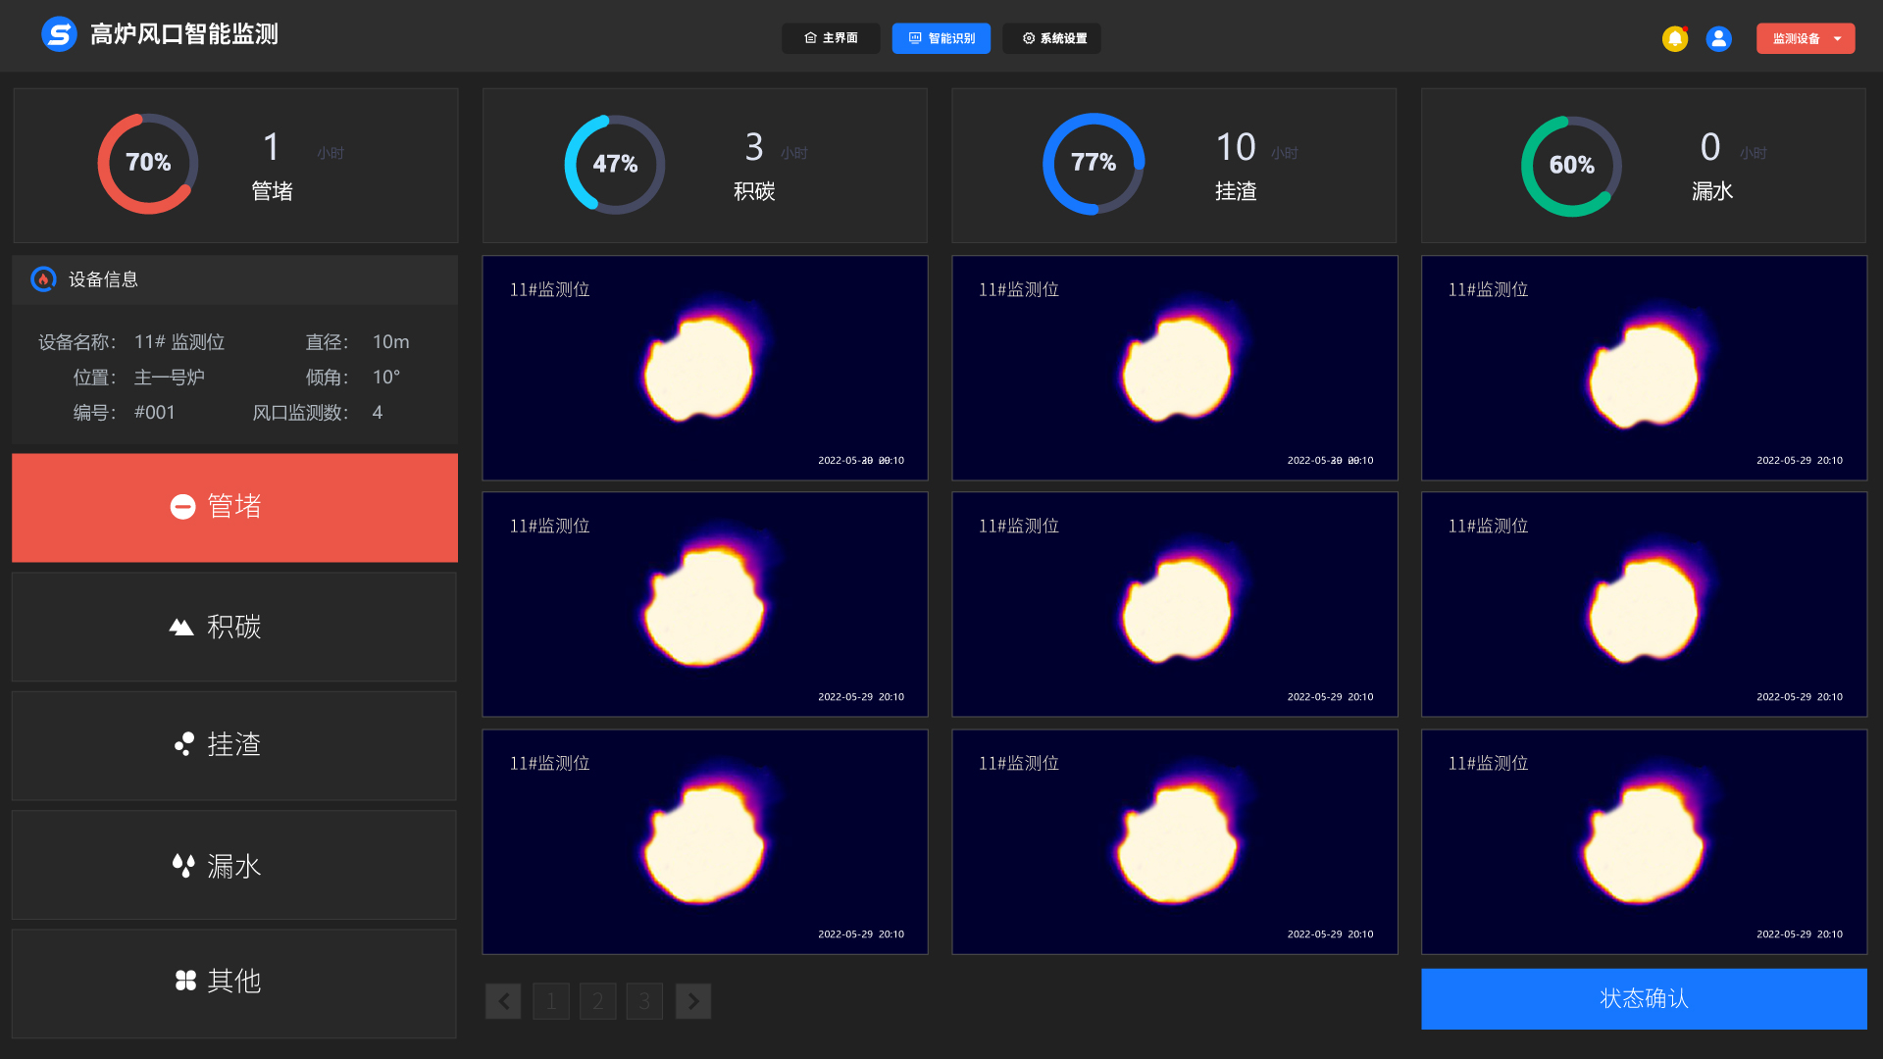The height and width of the screenshot is (1059, 1883).
Task: Click the dots icon in the 挂渣 category
Action: [x=184, y=744]
